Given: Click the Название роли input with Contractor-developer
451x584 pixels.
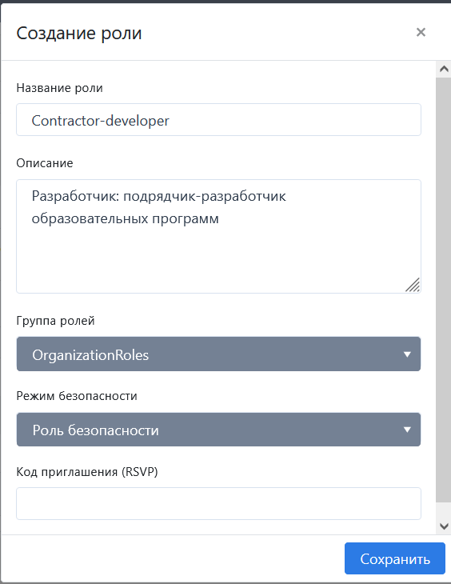Looking at the screenshot, I should point(218,120).
